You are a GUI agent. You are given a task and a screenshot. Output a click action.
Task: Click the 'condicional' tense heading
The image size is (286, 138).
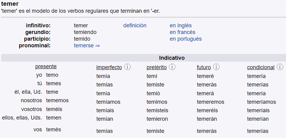coord(261,67)
